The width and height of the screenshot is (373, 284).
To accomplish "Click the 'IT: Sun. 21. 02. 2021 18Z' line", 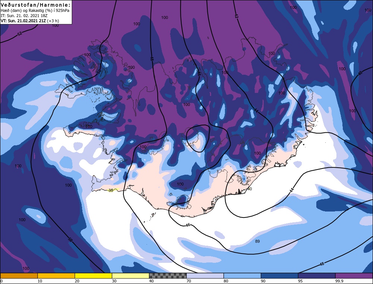I will [x=24, y=16].
